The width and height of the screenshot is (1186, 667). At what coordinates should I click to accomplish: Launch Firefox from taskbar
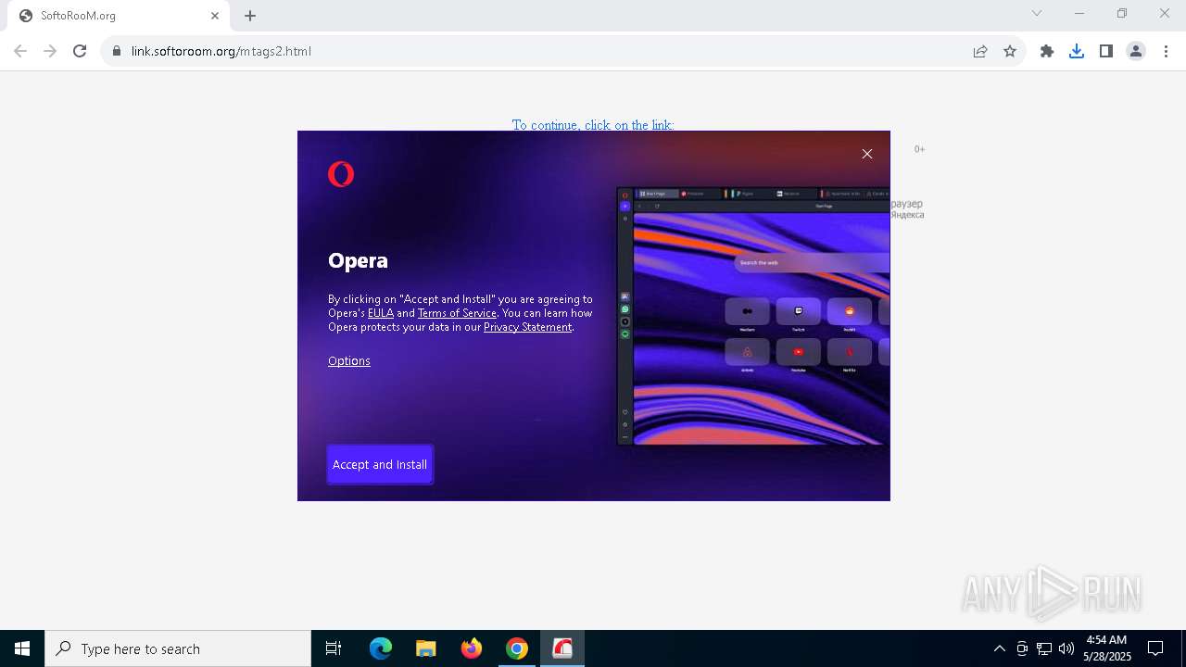(x=472, y=648)
